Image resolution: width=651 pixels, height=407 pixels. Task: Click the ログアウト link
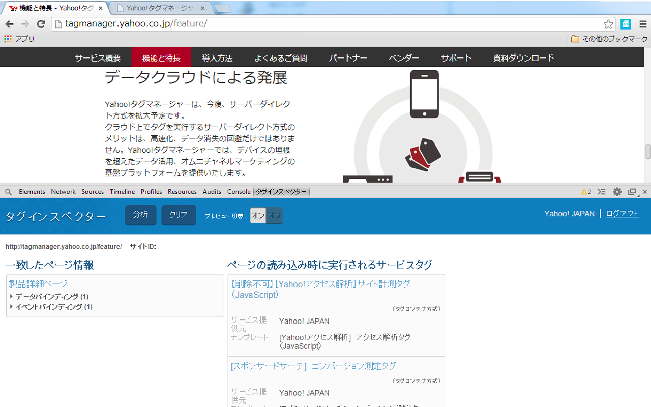pos(623,214)
